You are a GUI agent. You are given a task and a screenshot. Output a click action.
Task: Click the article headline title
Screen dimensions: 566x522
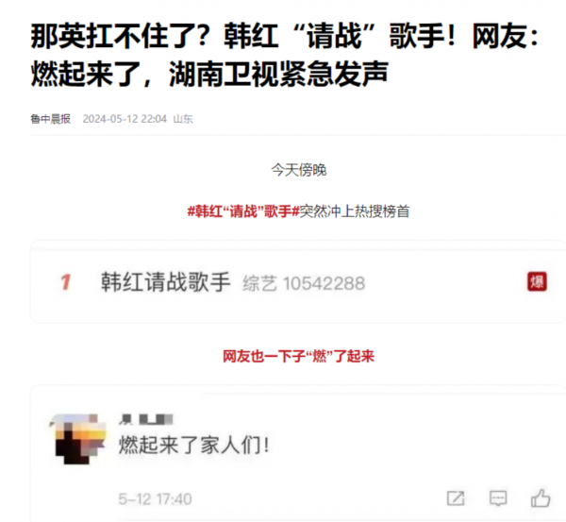(x=284, y=55)
